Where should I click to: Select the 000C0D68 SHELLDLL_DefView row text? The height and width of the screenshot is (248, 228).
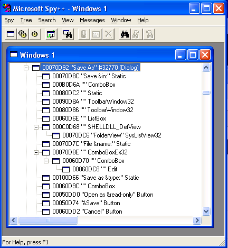point(97,127)
